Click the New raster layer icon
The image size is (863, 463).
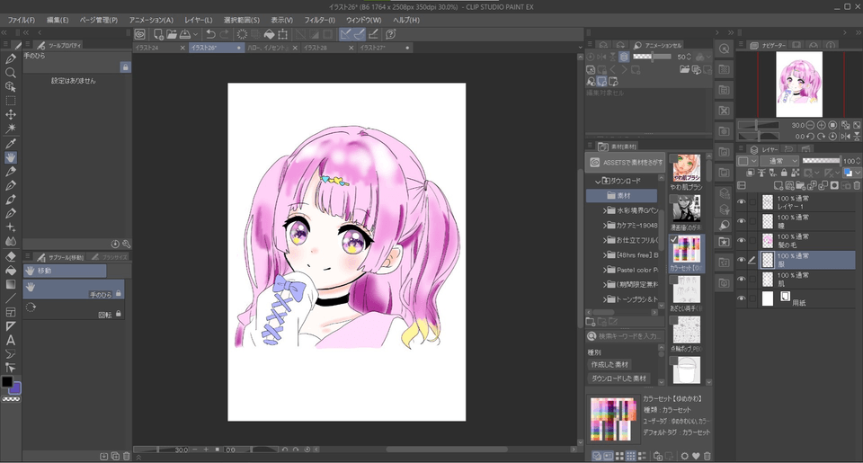coord(778,186)
